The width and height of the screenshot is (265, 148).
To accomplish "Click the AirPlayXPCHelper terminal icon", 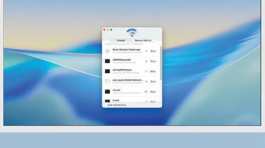I will (x=107, y=71).
